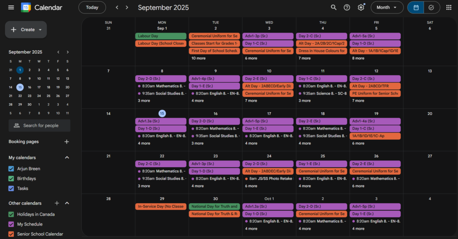The image size is (458, 239).
Task: Open the Create button dropdown
Action: tap(40, 30)
